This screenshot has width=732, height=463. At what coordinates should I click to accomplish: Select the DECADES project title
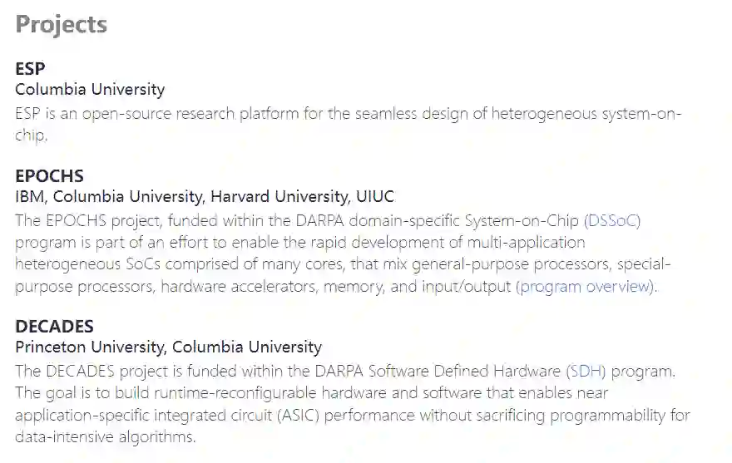(x=55, y=326)
